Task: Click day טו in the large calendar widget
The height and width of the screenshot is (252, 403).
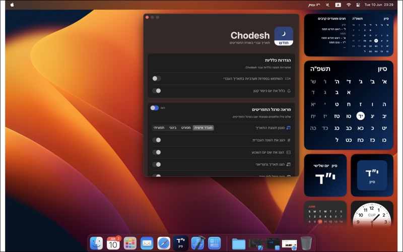Action: click(x=349, y=116)
